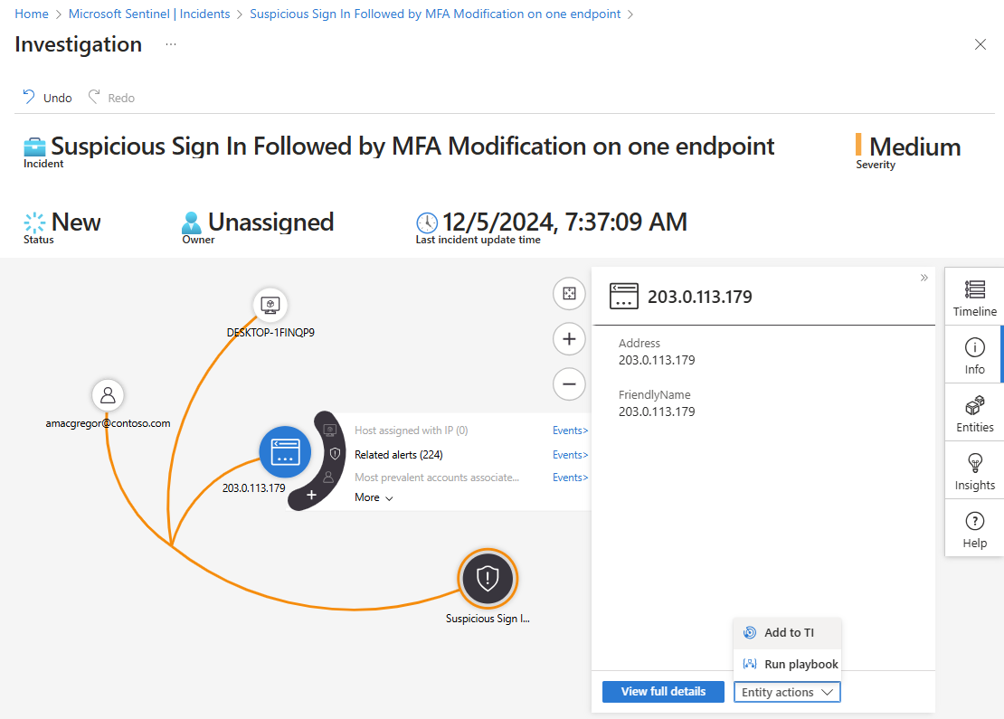Screen dimensions: 1004x719
Task: Open Events link for Related alerts
Action: 570,455
